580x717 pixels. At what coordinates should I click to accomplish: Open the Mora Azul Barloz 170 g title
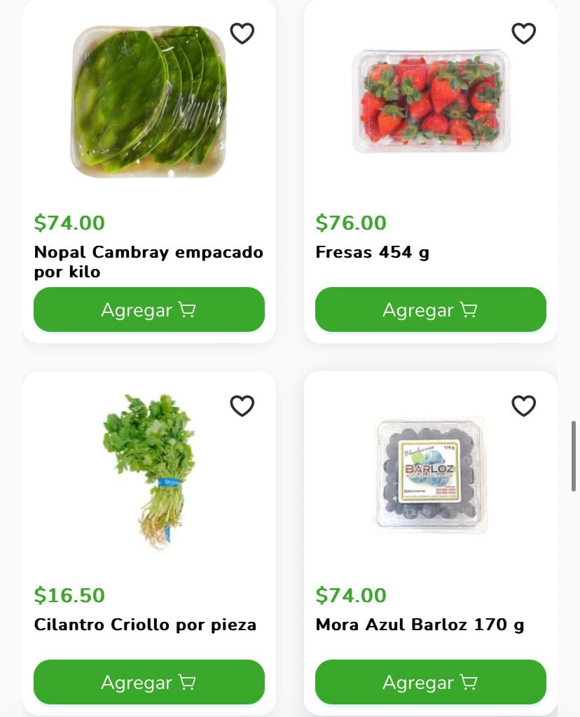(420, 625)
